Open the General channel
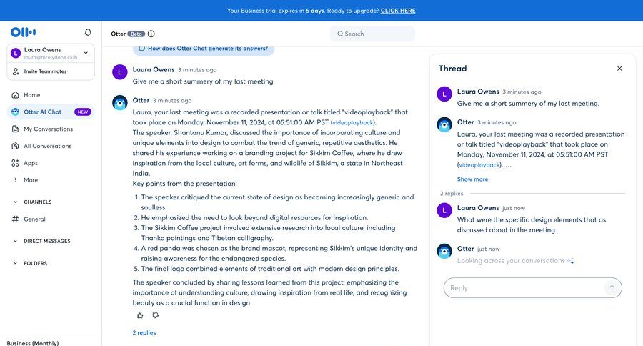The width and height of the screenshot is (643, 346). (51, 219)
